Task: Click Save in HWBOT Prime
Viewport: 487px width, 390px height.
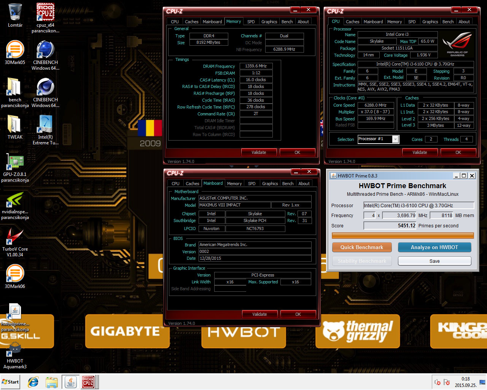Action: coord(434,261)
